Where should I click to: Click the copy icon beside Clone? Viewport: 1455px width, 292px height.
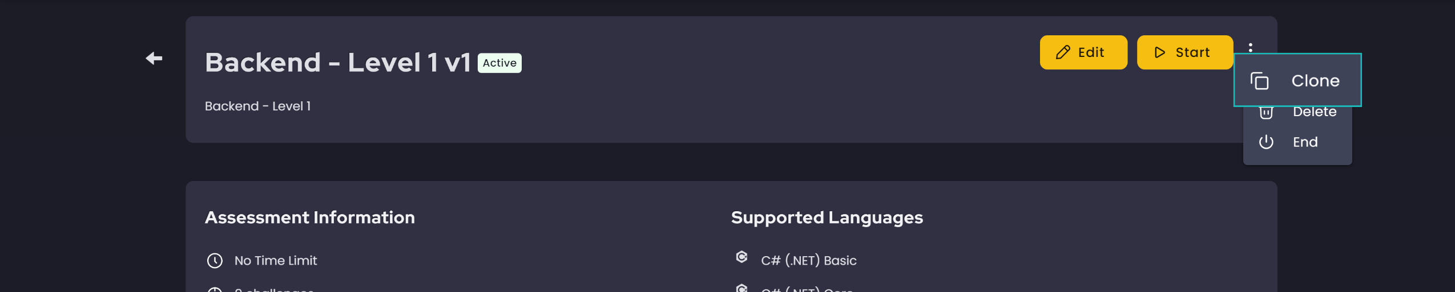(1259, 81)
